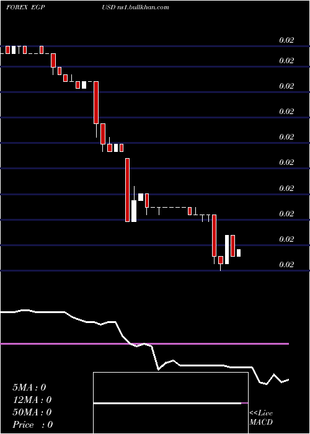Select the "5MA : 0" readout
This screenshot has width=310, height=434.
(29, 387)
